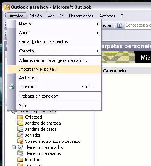Click the Bandeja de salida outbox icon
Viewport: 151px width, 166px height.
pos(20,129)
